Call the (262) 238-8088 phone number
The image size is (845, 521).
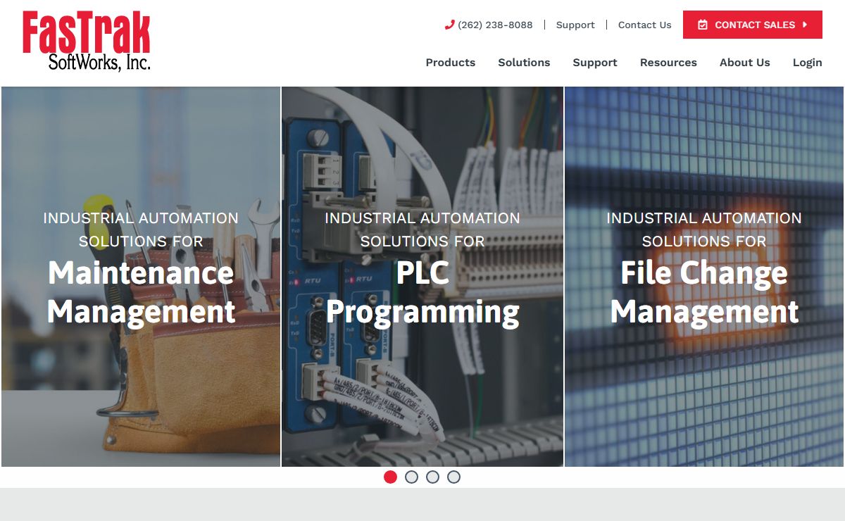pos(495,25)
